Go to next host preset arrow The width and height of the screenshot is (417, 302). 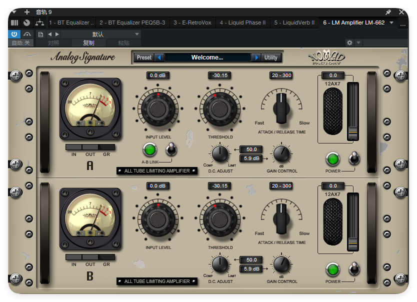coord(57,34)
